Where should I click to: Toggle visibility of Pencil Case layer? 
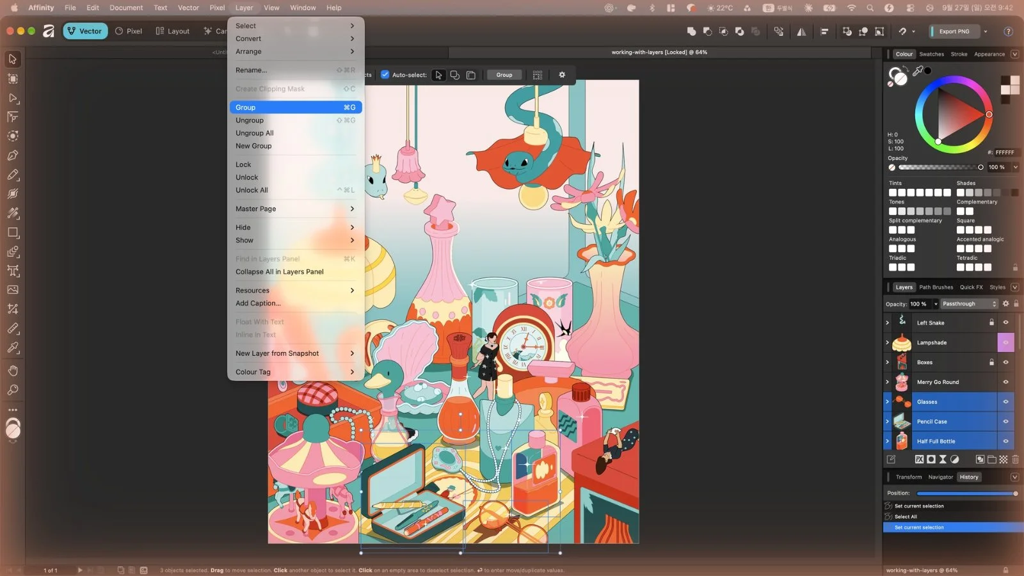(1005, 422)
